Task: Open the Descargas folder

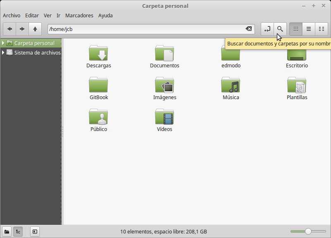Action: point(98,54)
